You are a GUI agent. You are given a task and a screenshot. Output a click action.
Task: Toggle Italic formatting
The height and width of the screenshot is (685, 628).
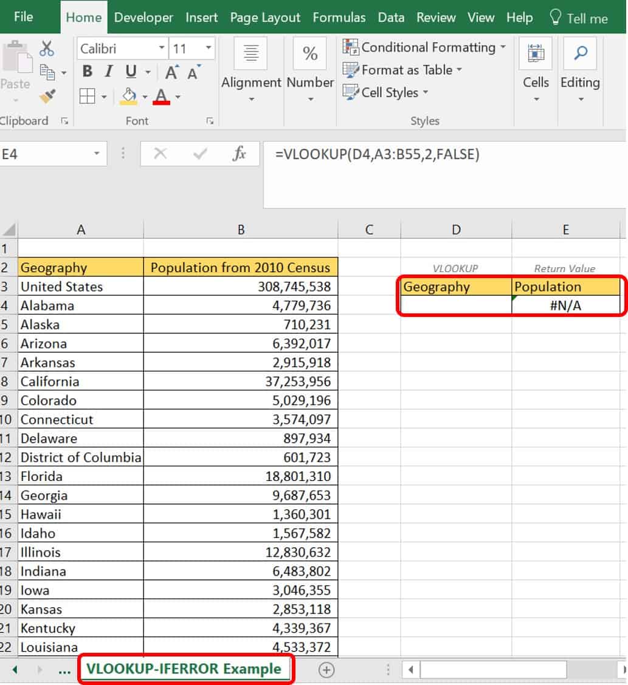click(x=109, y=72)
